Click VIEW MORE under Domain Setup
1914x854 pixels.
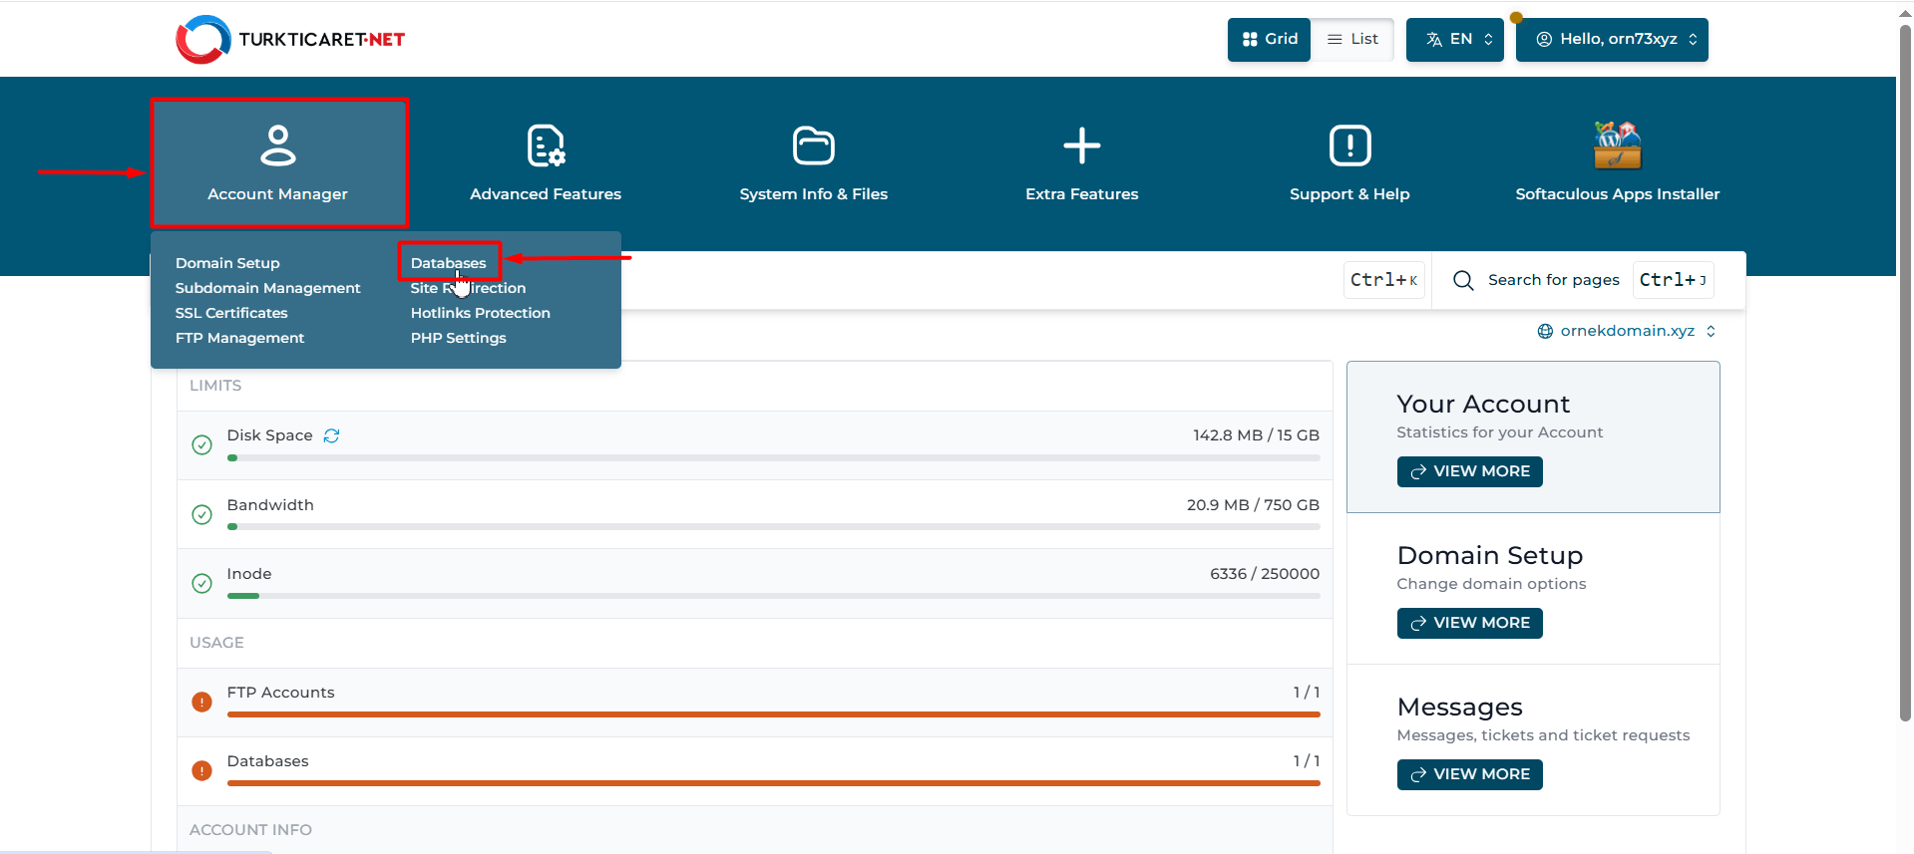click(x=1469, y=623)
